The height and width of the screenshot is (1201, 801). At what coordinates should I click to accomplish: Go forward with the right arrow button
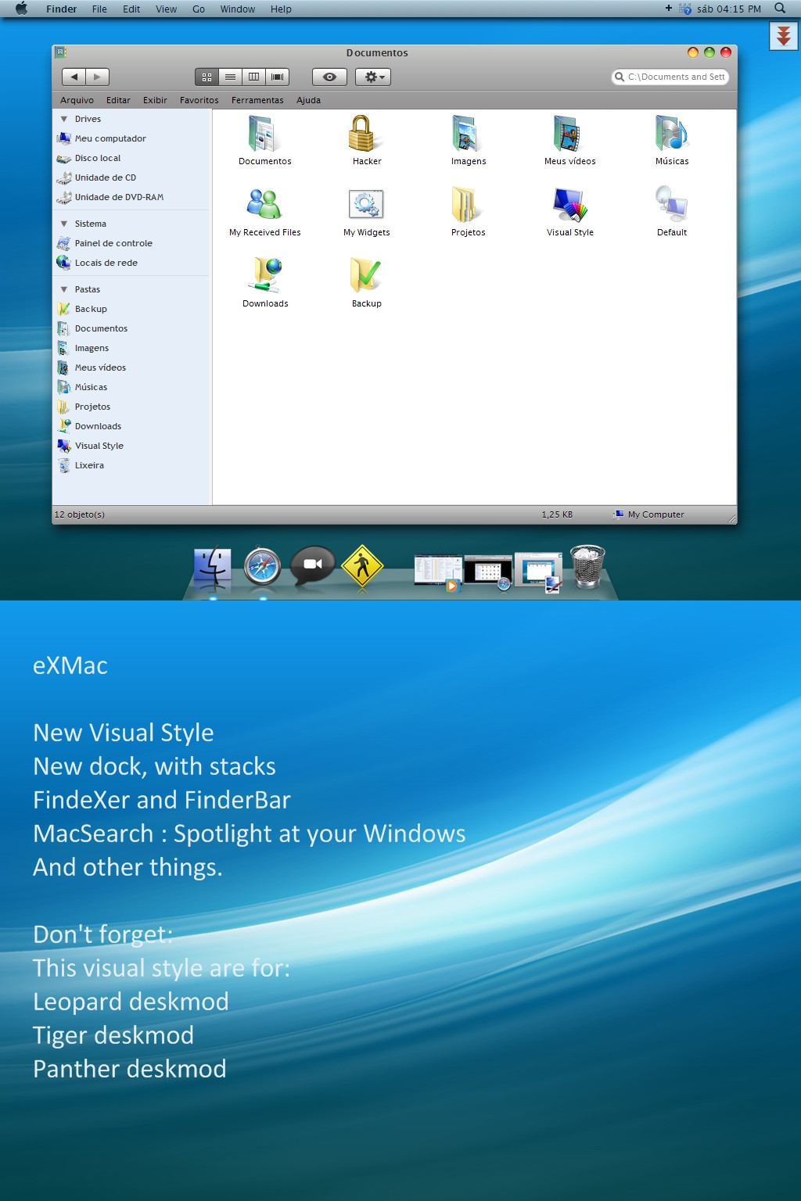coord(97,77)
